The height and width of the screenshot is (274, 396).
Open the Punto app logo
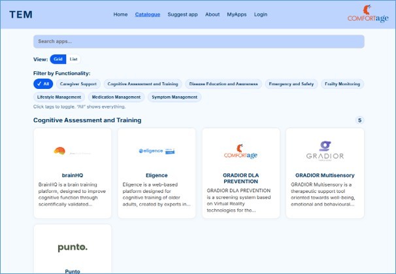pos(73,247)
